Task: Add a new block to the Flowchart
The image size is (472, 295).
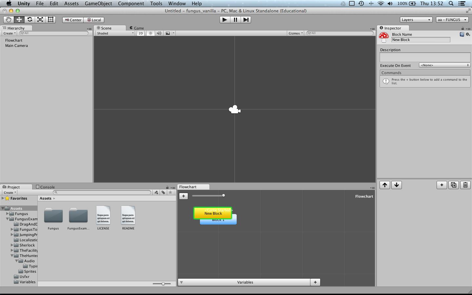Action: (184, 196)
